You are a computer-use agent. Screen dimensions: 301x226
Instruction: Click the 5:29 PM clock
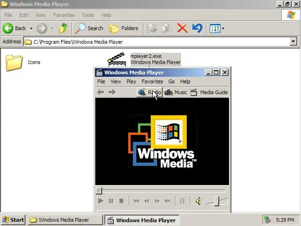(x=285, y=220)
